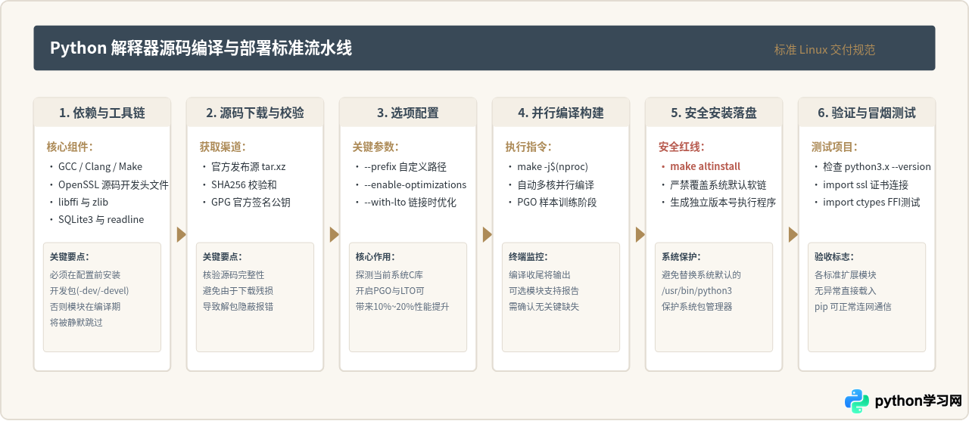Screen dimensions: 969x421
Task: Click the line "各标准扩展模块"
Action: click(845, 274)
